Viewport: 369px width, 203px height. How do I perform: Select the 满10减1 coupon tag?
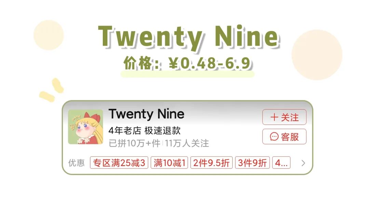(169, 162)
